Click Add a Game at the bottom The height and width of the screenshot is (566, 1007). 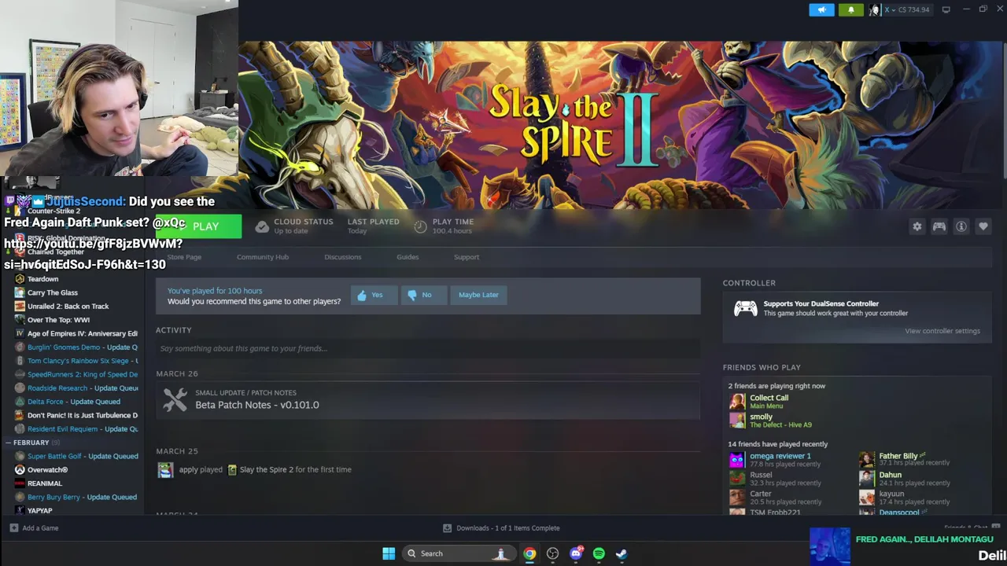coord(34,528)
